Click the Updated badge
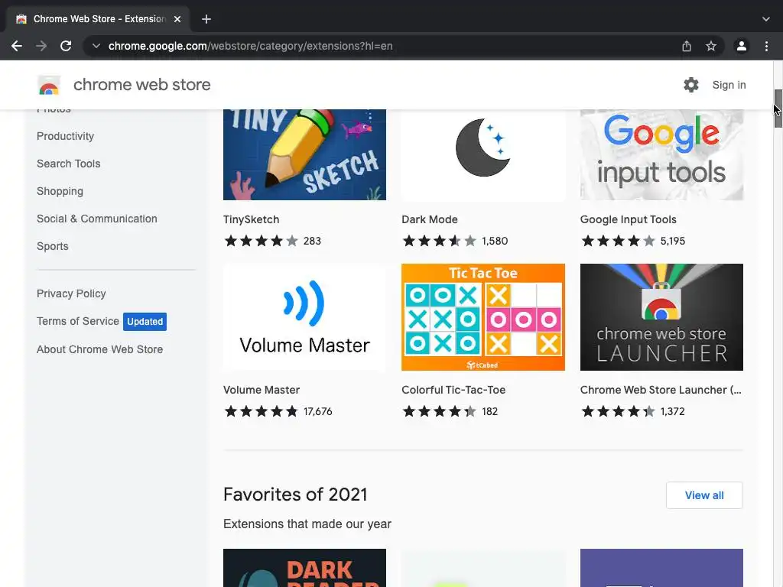 (x=145, y=322)
